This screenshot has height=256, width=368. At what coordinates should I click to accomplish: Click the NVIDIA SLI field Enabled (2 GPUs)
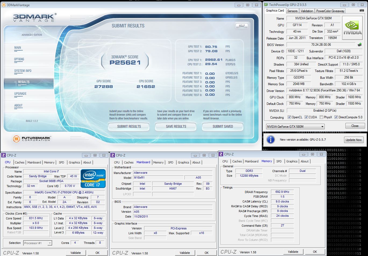tap(324, 111)
